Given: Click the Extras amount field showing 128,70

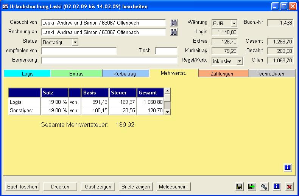Looking at the screenshot, I should [225, 42].
